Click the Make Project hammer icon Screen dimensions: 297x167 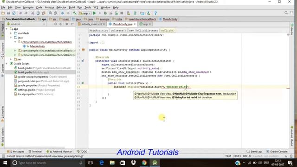75,13
